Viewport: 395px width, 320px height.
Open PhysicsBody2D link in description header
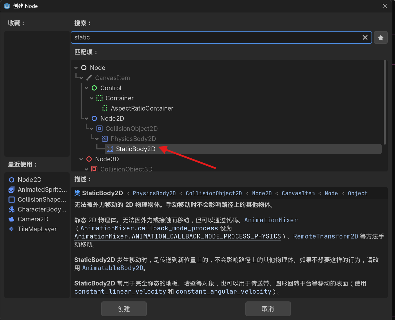coord(154,193)
